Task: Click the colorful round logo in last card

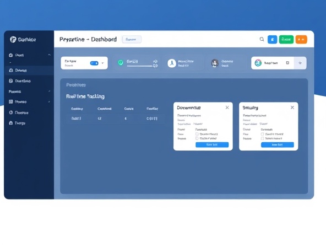Action: [x=258, y=63]
